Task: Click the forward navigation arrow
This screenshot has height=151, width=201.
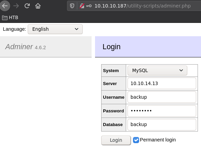Action: click(16, 6)
